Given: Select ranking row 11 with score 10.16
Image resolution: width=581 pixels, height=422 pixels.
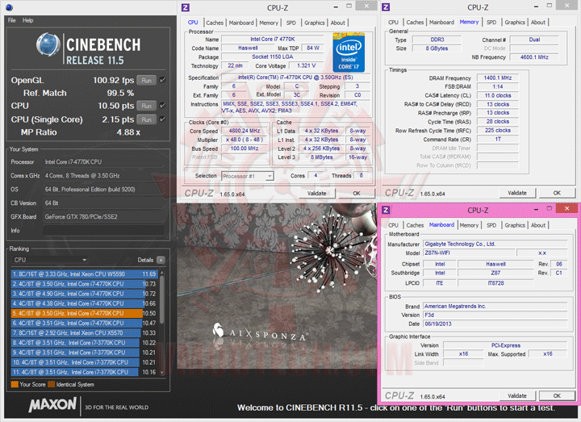Looking at the screenshot, I should tap(85, 372).
